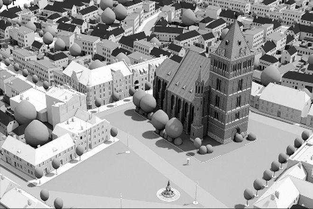The width and height of the screenshot is (313, 209).
Task: Select the small cylindrical column on the square
Action: point(188,161)
